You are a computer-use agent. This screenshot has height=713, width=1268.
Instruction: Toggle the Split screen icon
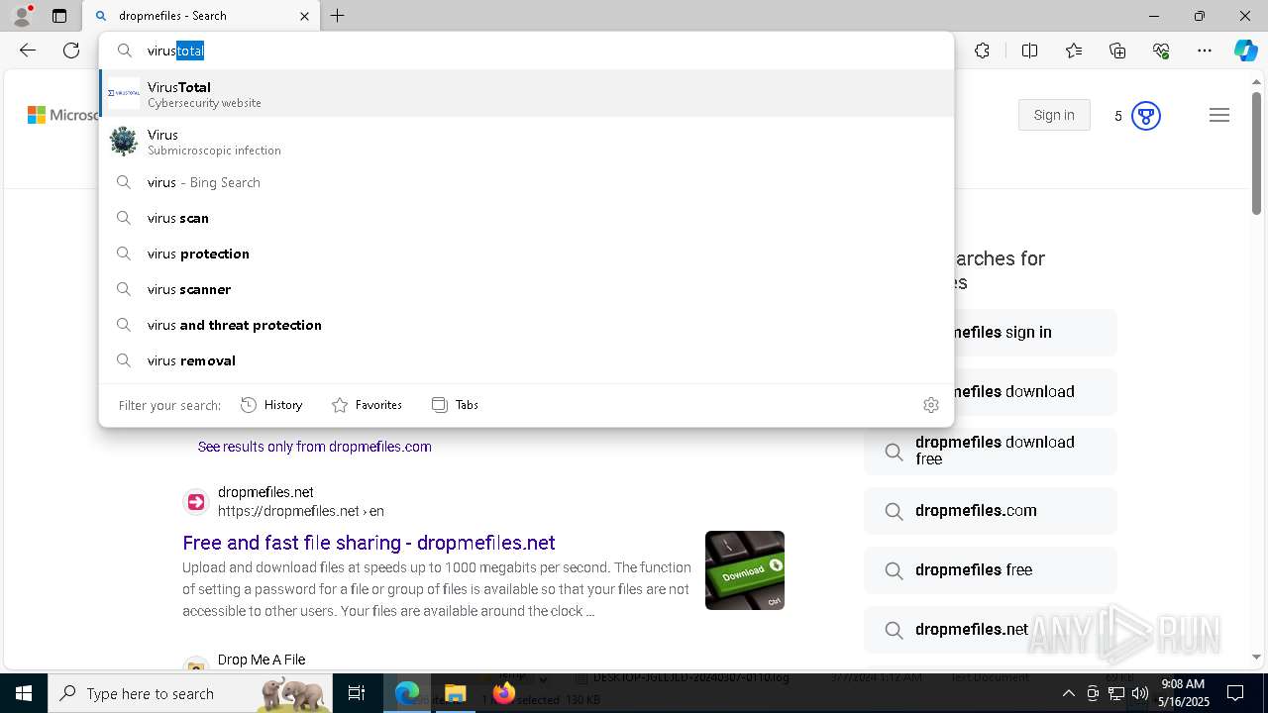coord(1029,51)
